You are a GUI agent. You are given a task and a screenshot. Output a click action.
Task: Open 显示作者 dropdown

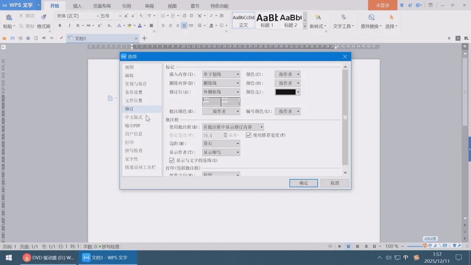[221, 152]
